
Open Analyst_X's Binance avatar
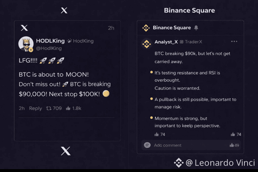146,44
